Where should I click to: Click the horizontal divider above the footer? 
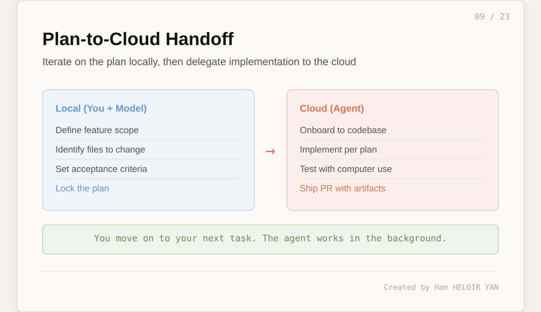click(x=270, y=271)
